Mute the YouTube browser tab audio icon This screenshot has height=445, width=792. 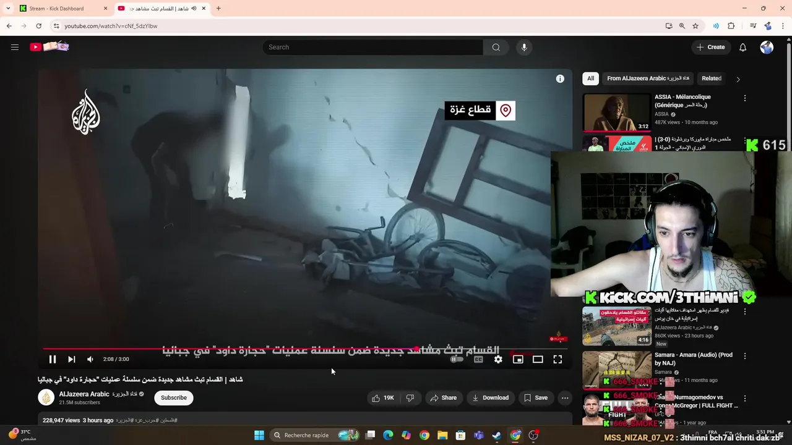pyautogui.click(x=194, y=9)
